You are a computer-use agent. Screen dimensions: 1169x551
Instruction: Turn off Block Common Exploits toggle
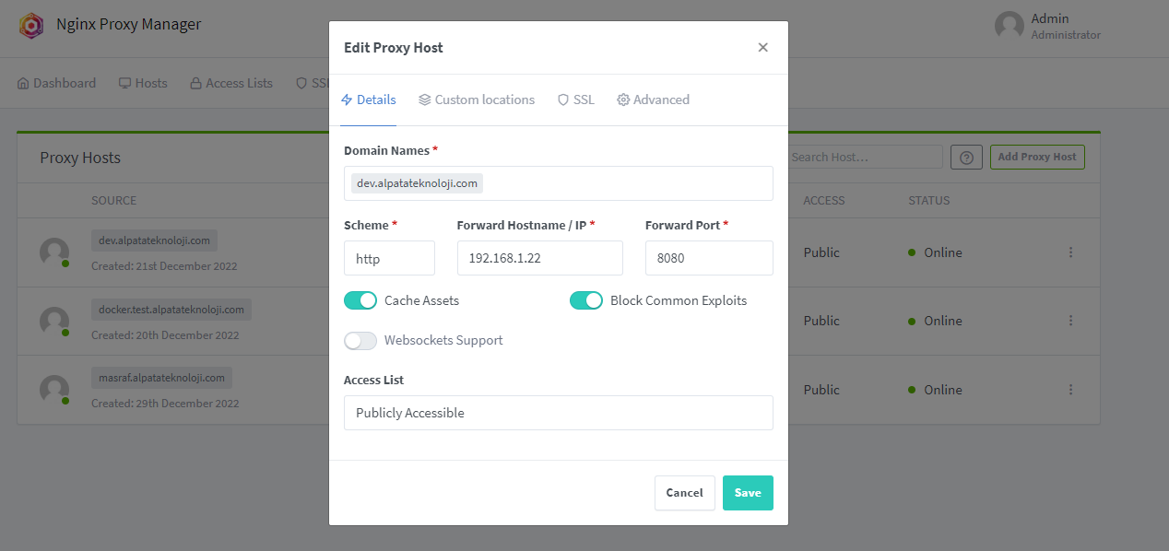(x=586, y=300)
